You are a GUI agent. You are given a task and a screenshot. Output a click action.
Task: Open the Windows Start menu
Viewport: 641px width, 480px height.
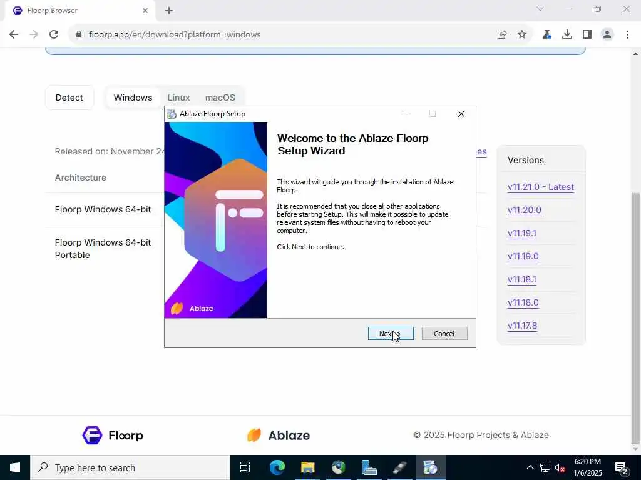(15, 467)
